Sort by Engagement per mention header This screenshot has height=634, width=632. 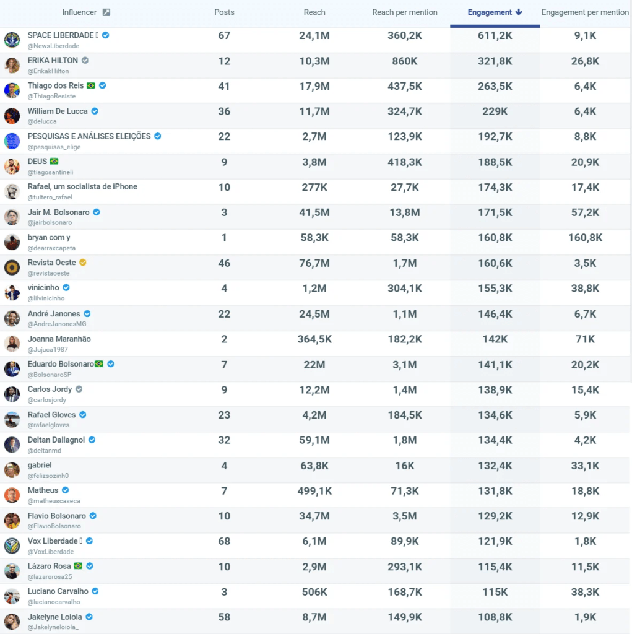tap(585, 12)
